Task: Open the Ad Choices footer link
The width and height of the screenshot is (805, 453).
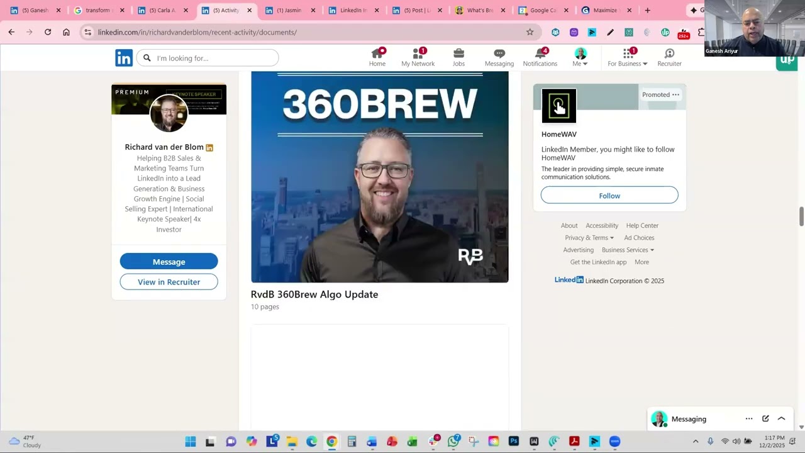Action: click(639, 238)
